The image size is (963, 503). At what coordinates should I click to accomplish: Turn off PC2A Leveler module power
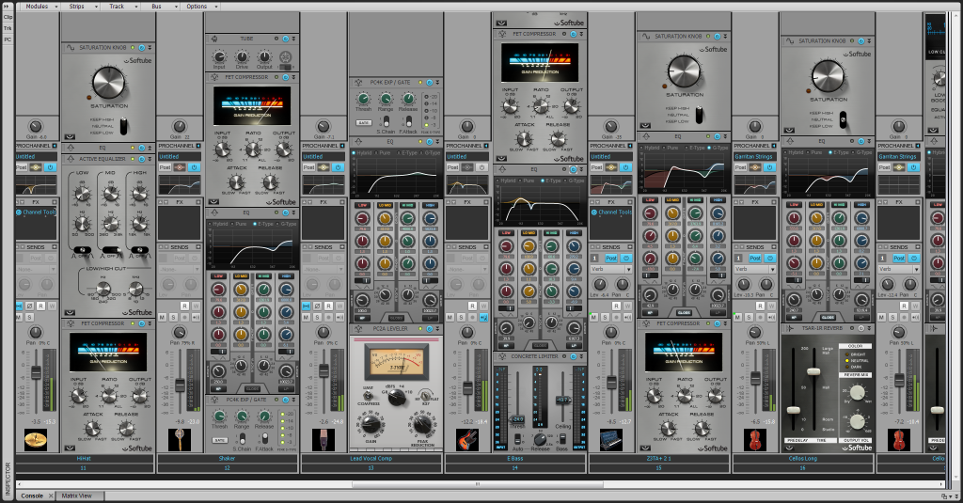(x=429, y=328)
